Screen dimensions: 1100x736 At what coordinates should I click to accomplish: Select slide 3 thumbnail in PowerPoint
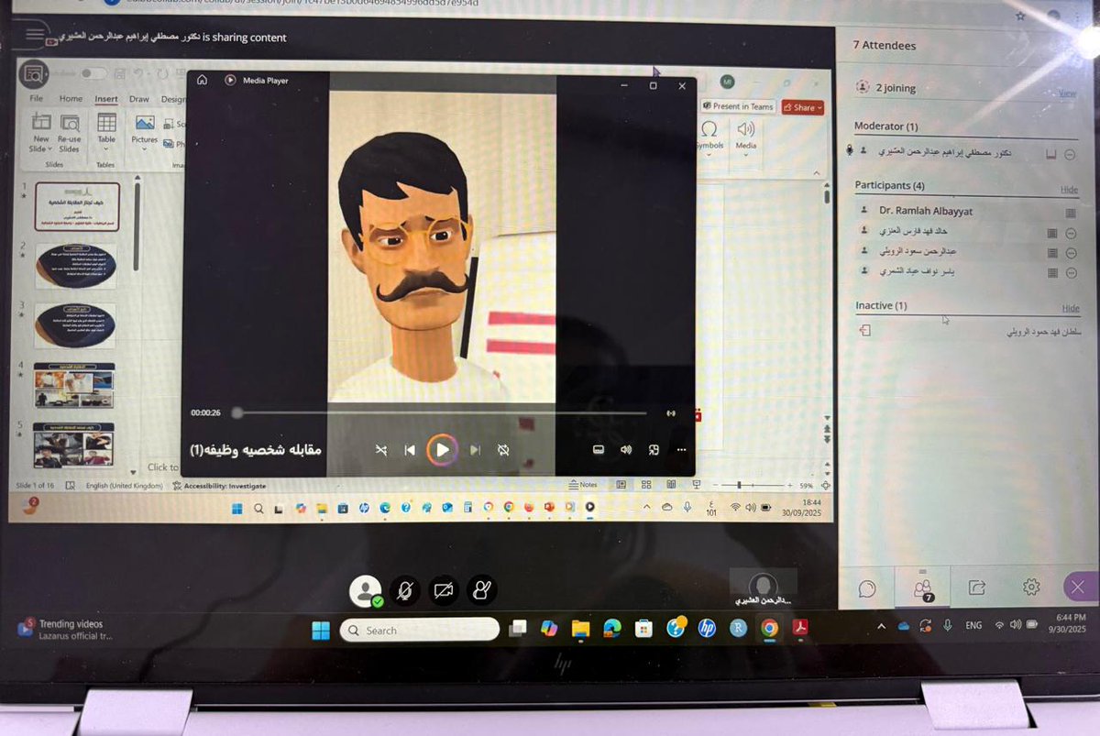point(75,325)
